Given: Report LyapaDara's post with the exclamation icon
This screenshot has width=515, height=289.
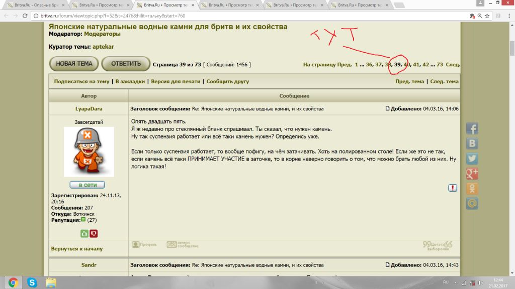Looking at the screenshot, I should (x=452, y=188).
